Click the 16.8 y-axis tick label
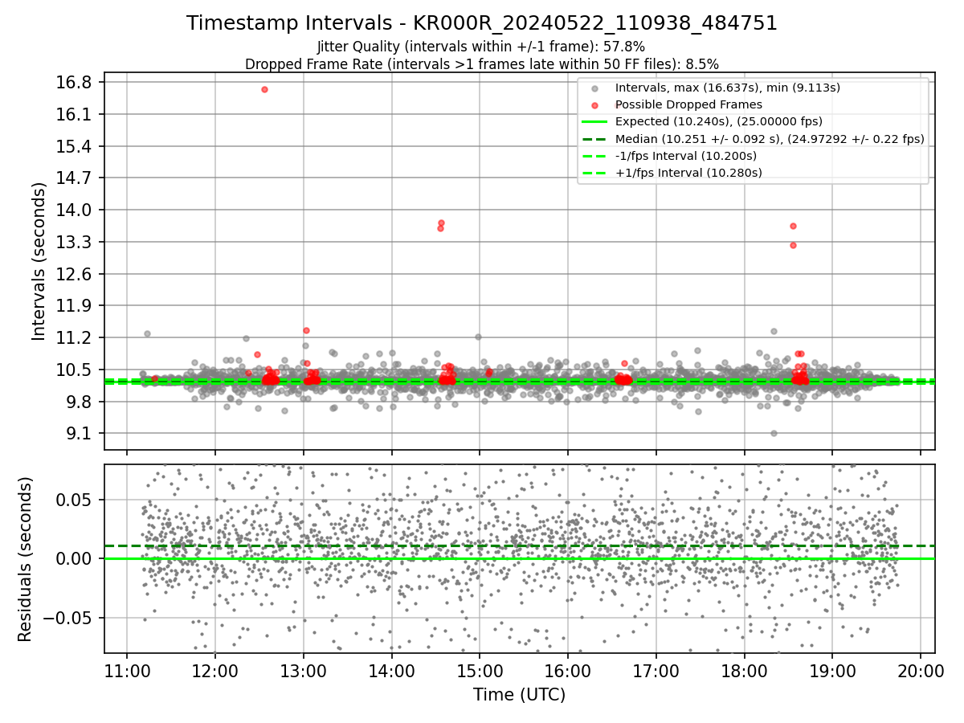The width and height of the screenshot is (964, 723). (x=76, y=83)
